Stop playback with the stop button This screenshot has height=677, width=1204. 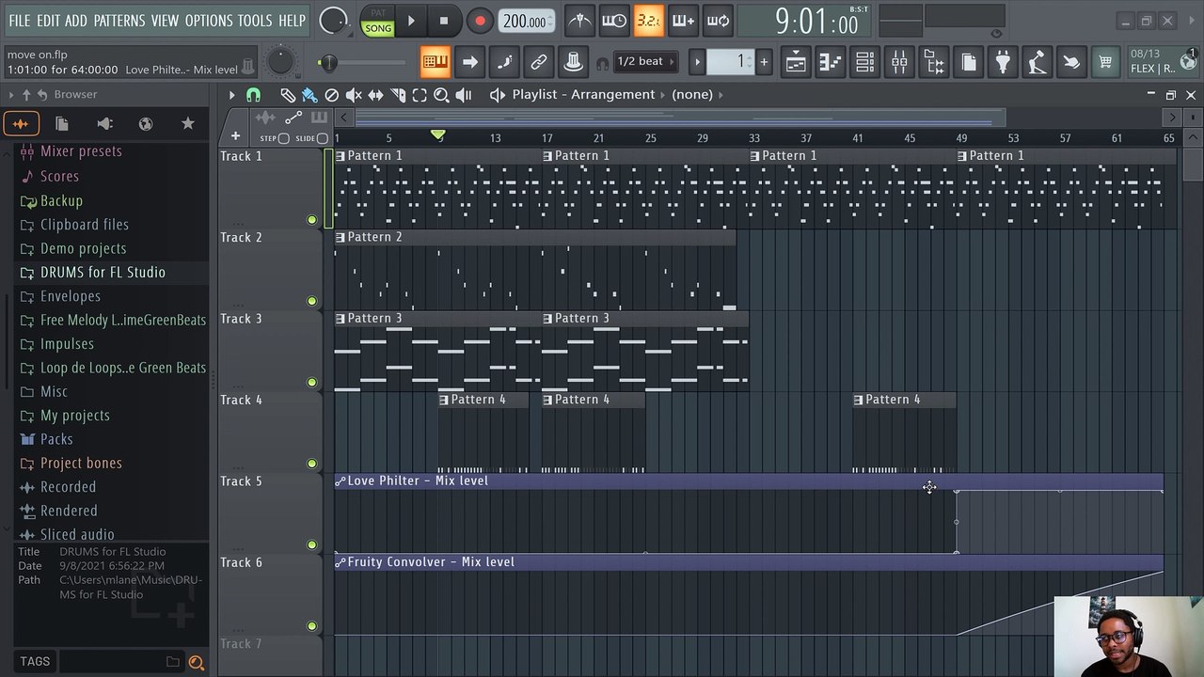(444, 21)
